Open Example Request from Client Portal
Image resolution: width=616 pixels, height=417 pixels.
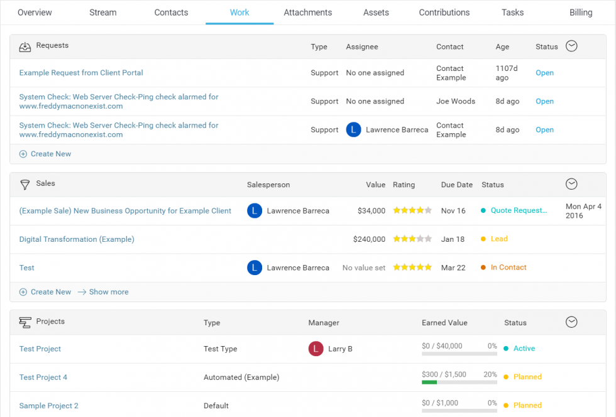(81, 73)
